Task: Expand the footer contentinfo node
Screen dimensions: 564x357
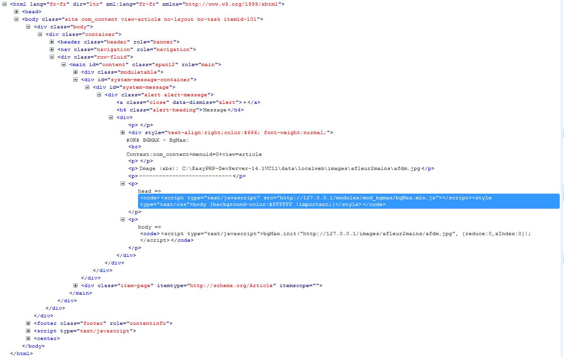Action: click(28, 323)
